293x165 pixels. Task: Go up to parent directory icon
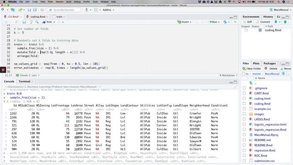click(251, 82)
